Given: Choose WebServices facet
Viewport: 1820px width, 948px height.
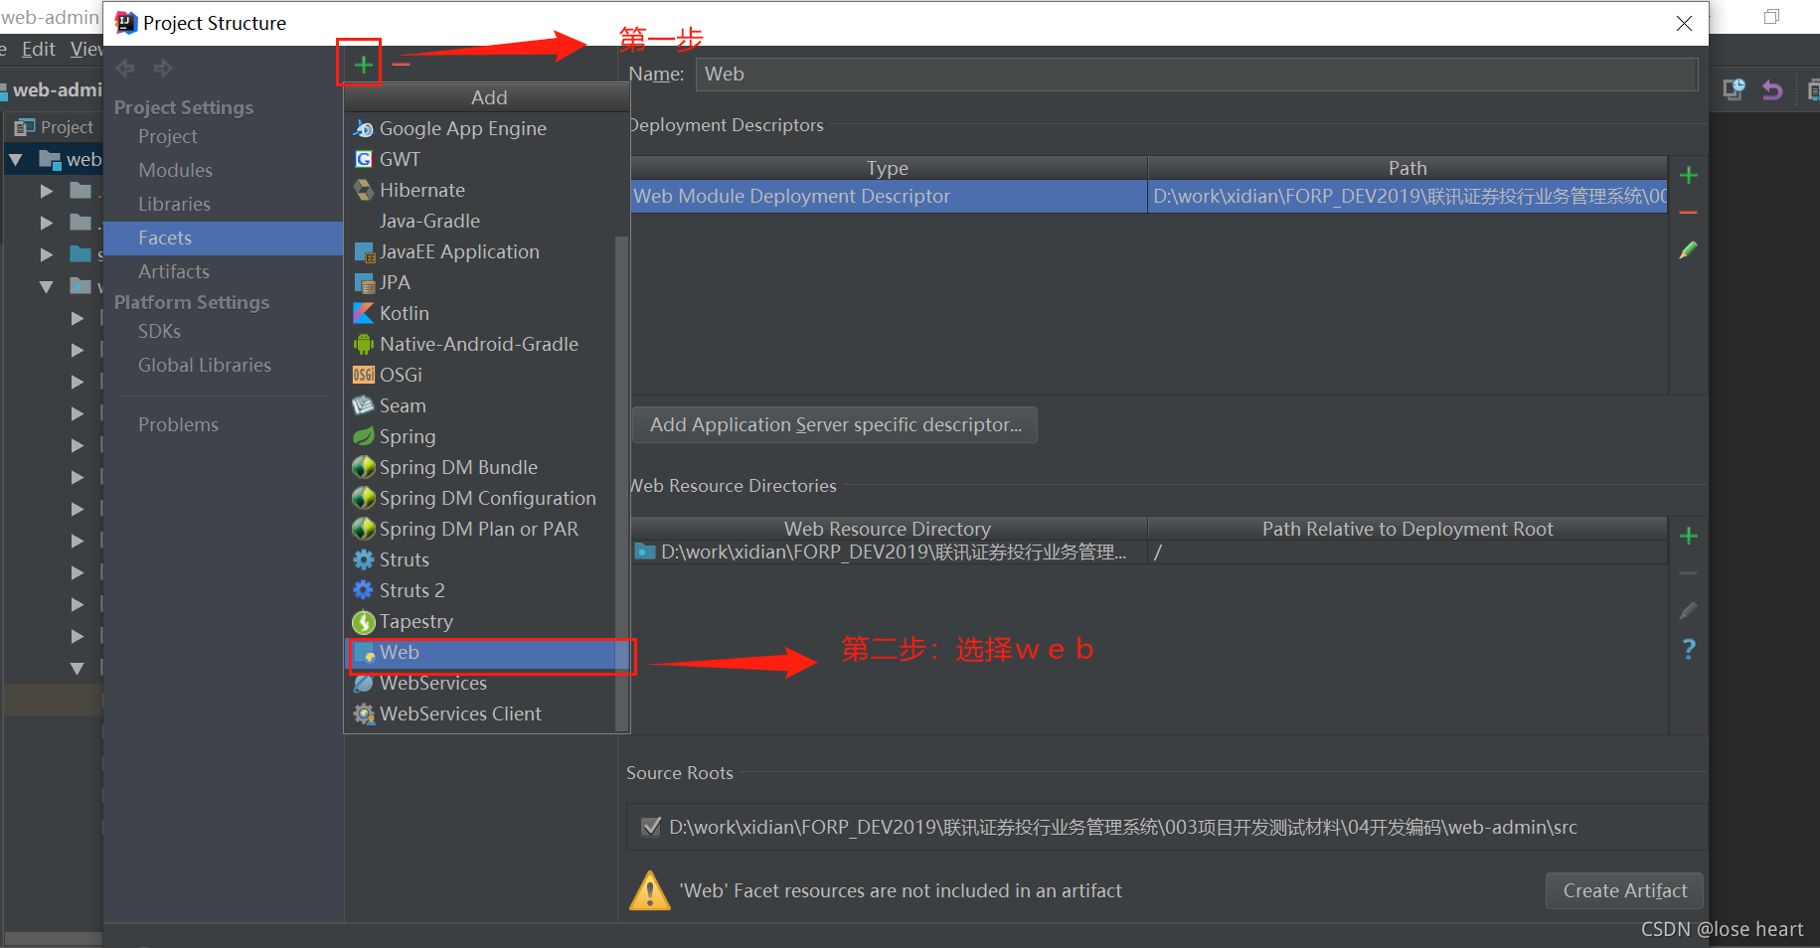Looking at the screenshot, I should pos(480,683).
